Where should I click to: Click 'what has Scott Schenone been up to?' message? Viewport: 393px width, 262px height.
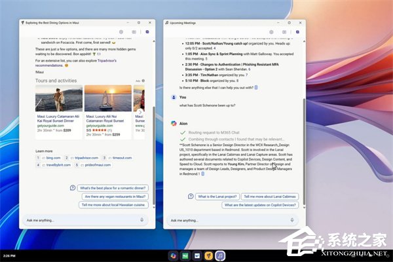[207, 105]
